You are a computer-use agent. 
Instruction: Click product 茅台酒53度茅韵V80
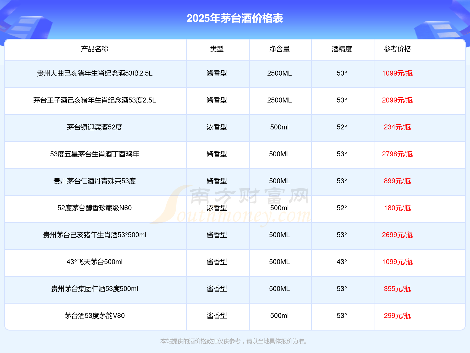point(95,316)
